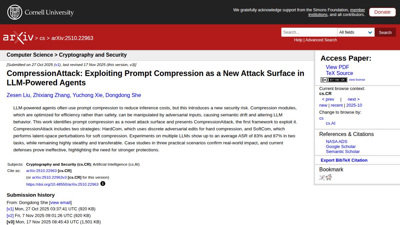Image resolution: width=400 pixels, height=225 pixels.
Task: Go to next paper via next link
Action: tap(353, 99)
